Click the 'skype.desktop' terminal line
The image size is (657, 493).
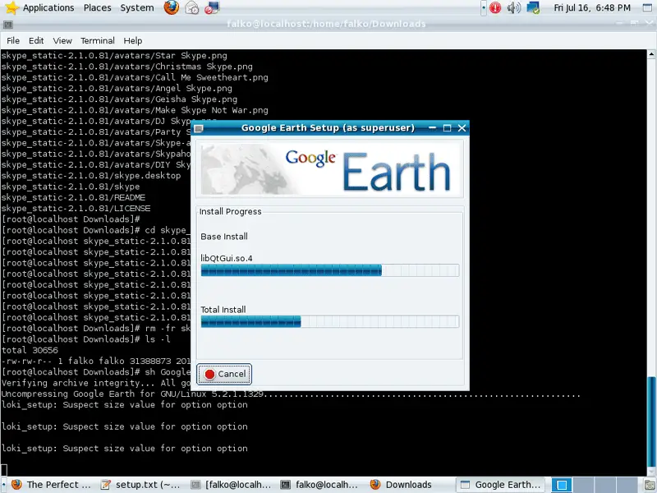click(x=91, y=176)
